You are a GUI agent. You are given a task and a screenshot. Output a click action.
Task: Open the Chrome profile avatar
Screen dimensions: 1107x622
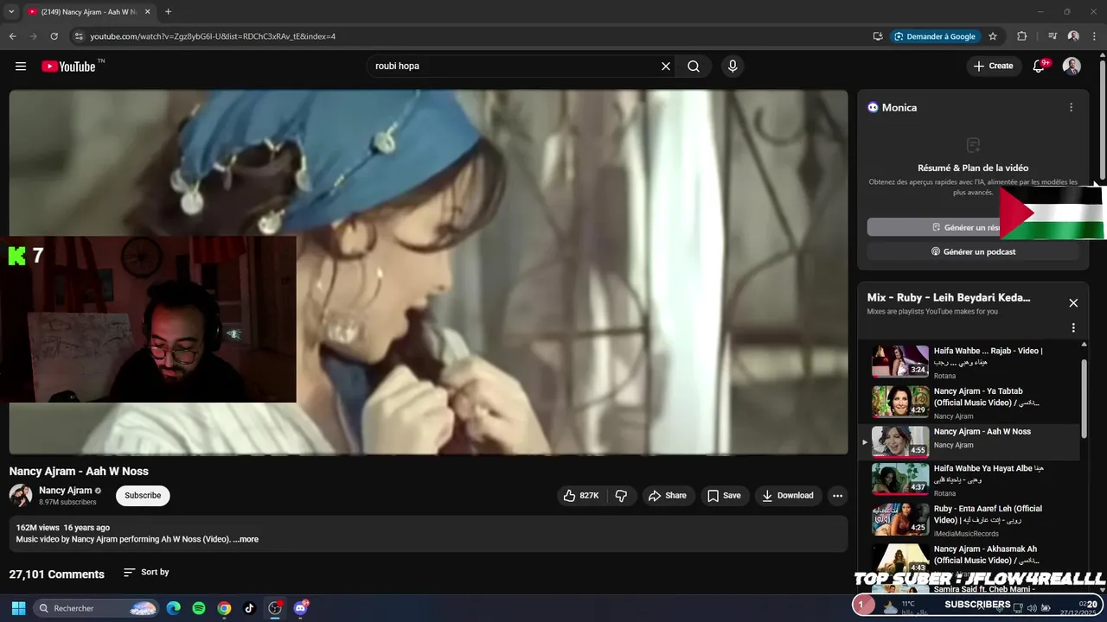pyautogui.click(x=1073, y=36)
